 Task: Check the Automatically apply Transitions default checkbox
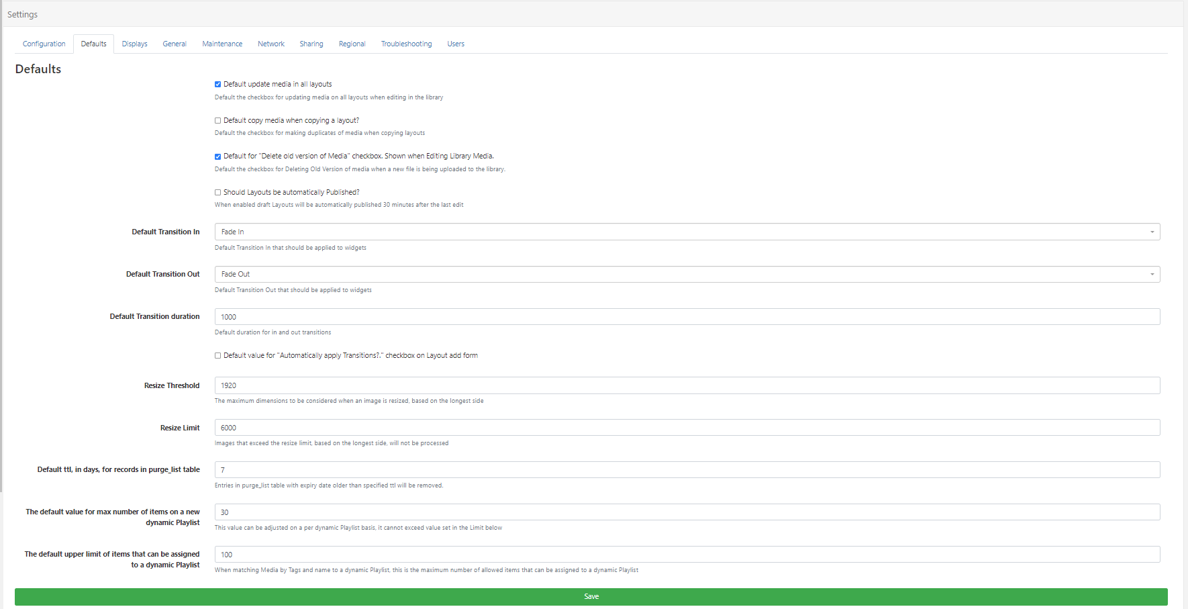tap(217, 356)
